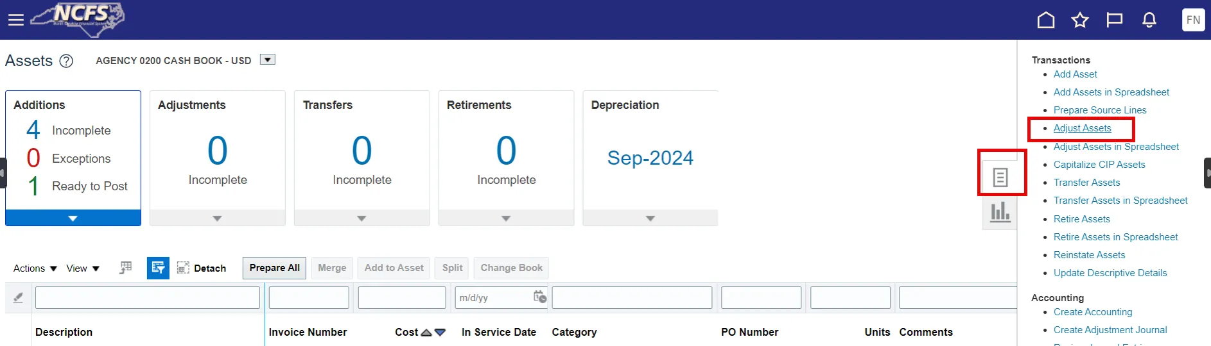
Task: Click the Prepare All button
Action: (274, 268)
